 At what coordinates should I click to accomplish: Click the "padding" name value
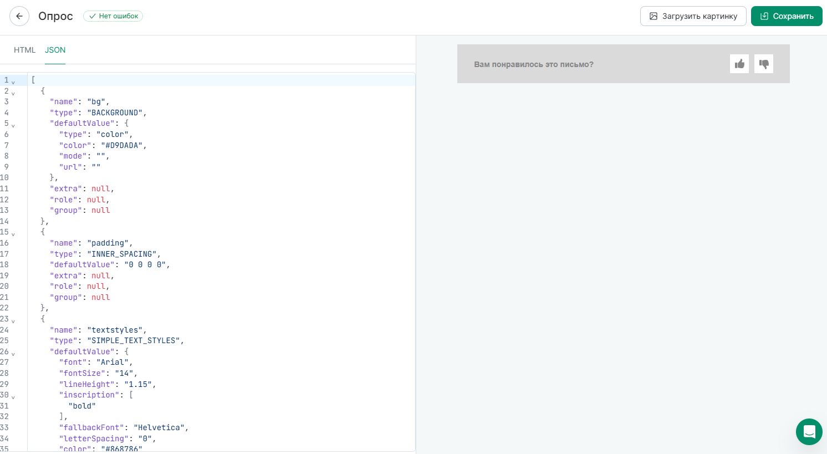tap(108, 243)
